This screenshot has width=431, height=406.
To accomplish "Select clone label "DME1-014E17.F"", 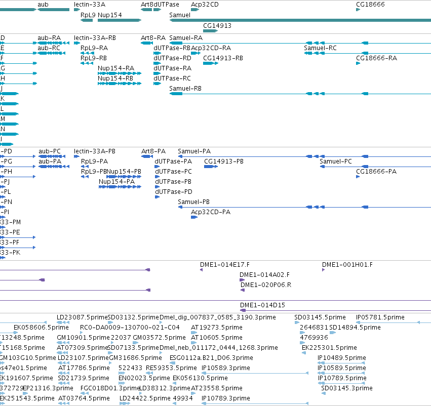I will pos(225,265).
